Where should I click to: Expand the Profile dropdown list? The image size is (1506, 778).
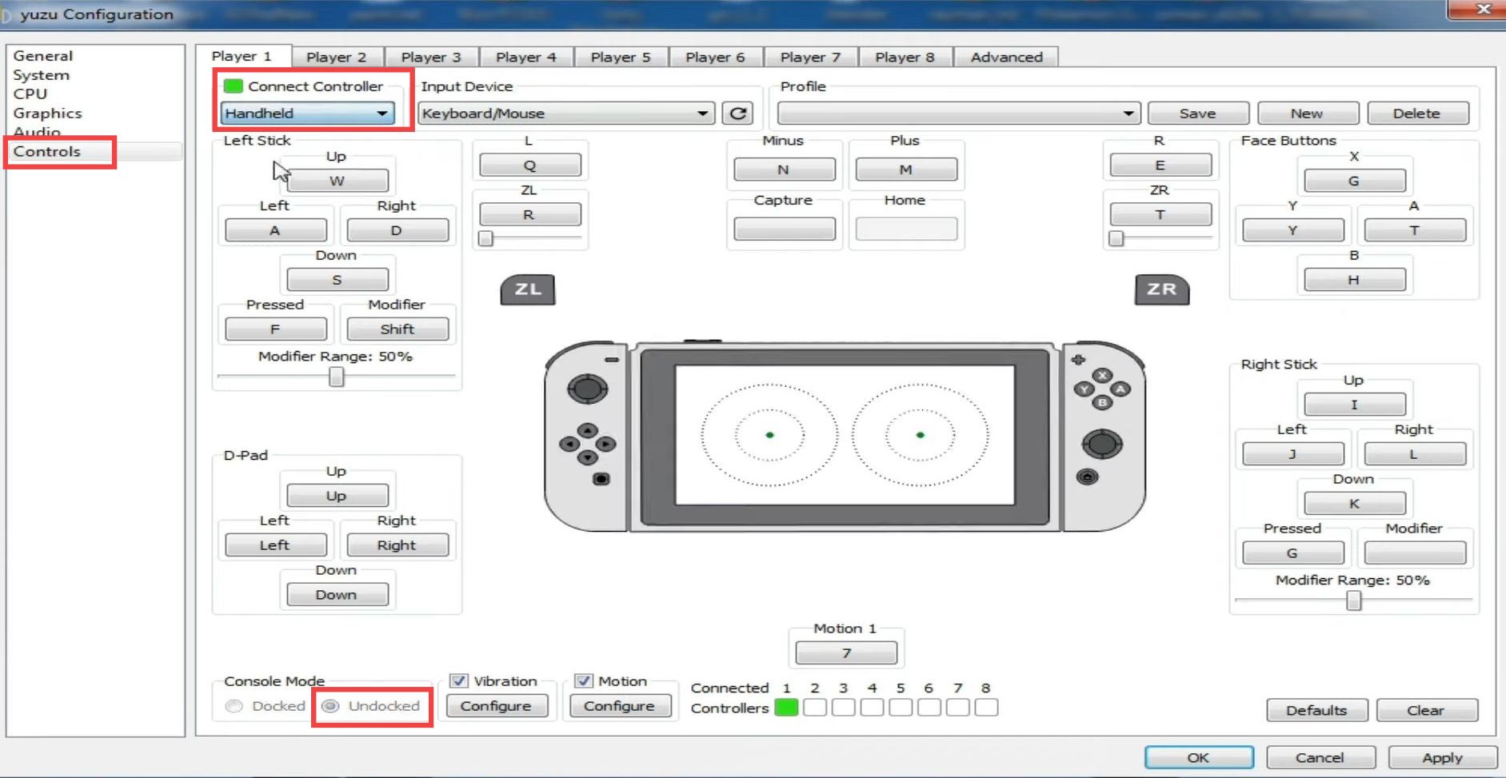(958, 114)
